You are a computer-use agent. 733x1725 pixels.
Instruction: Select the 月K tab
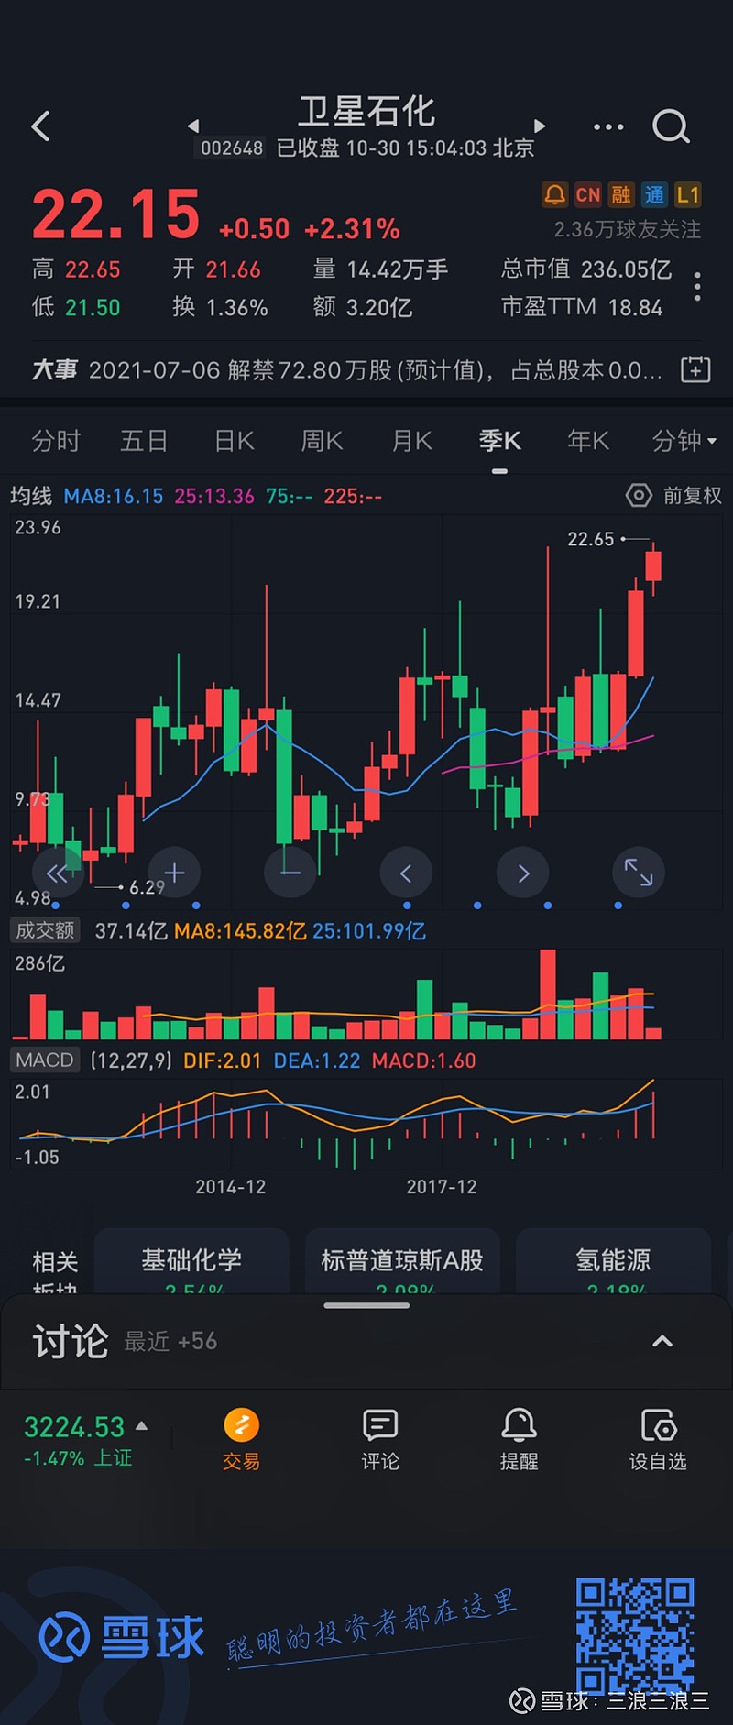411,441
